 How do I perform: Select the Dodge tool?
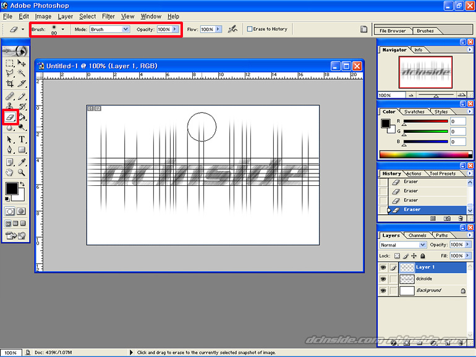[x=22, y=128]
